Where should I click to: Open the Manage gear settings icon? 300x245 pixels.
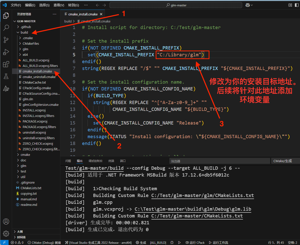point(6,233)
